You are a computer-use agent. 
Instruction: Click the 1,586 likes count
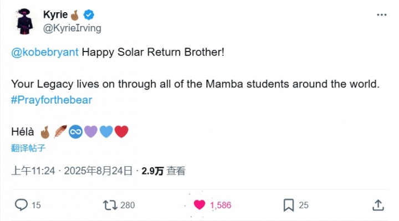221,205
